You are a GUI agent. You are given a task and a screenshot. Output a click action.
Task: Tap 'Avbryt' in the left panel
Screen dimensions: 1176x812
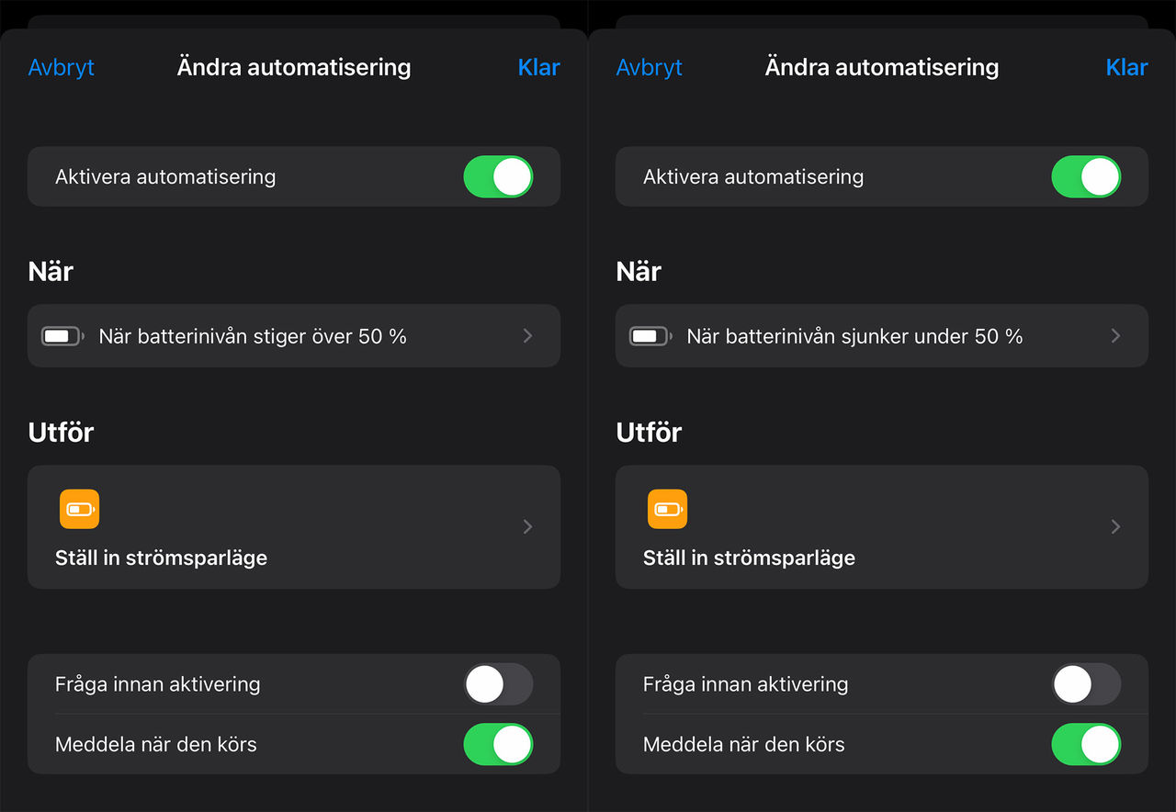pyautogui.click(x=62, y=67)
